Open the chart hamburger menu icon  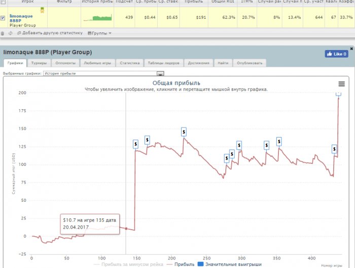(341, 84)
